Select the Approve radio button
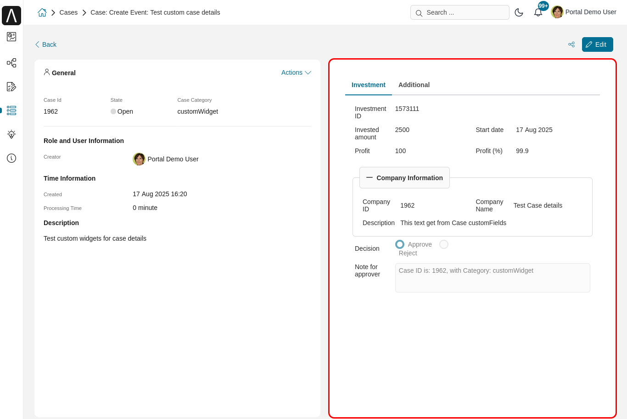The width and height of the screenshot is (627, 419). [400, 244]
